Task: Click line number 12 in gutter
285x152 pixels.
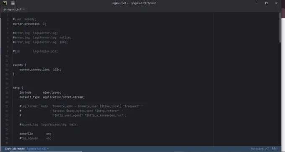Action: 7,65
